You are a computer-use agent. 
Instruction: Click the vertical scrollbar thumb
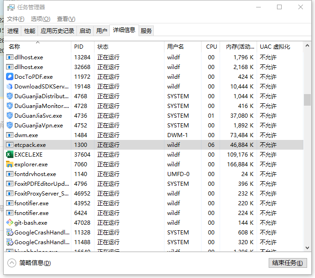tap(307, 100)
